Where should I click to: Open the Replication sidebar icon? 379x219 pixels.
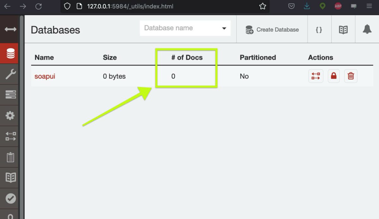pos(10,136)
